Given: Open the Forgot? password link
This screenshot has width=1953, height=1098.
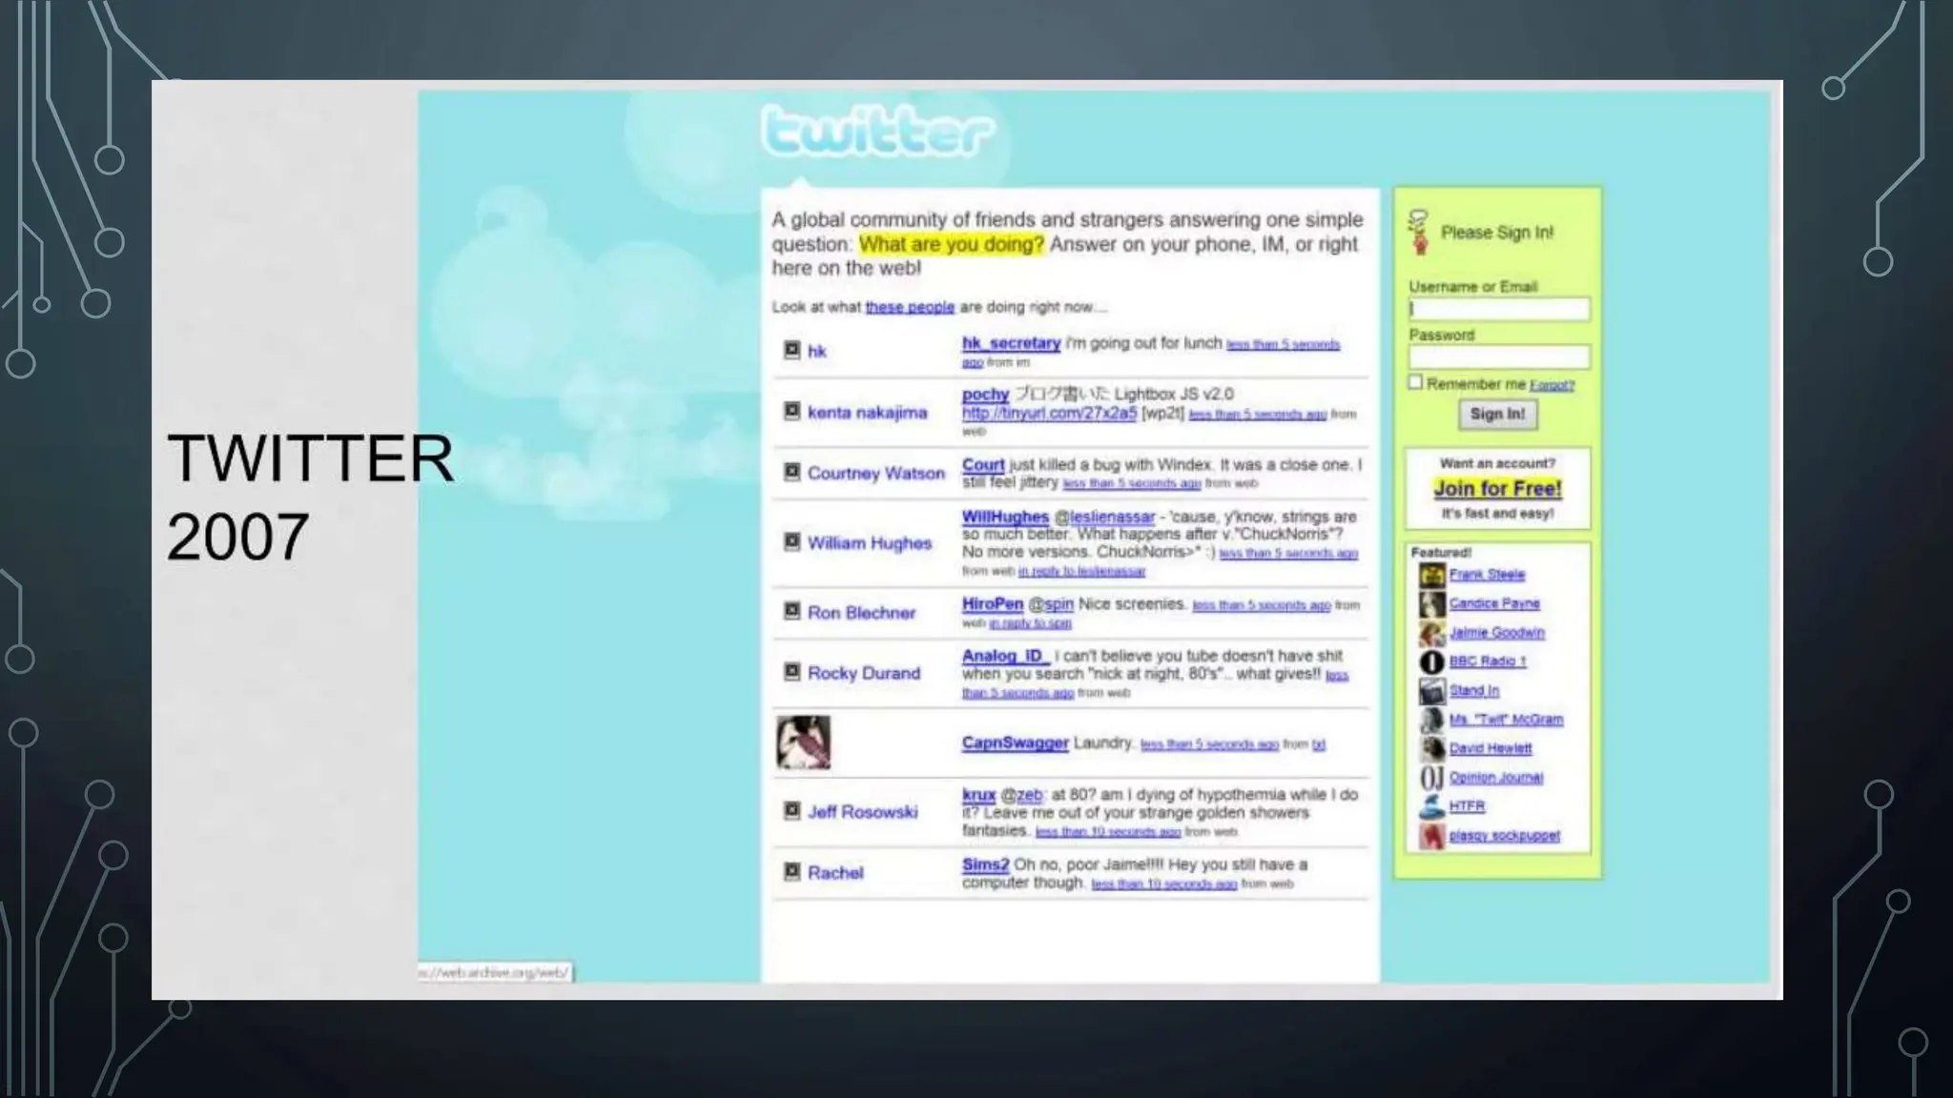Looking at the screenshot, I should pyautogui.click(x=1552, y=385).
